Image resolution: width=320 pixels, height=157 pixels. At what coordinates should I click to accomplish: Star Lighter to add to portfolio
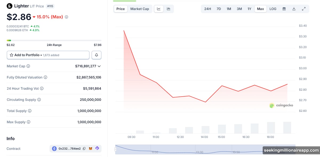point(11,55)
